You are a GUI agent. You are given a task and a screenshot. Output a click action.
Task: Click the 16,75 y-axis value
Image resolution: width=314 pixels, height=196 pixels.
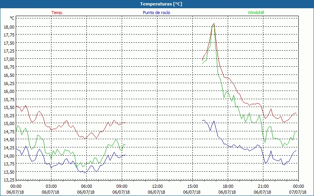9,67
